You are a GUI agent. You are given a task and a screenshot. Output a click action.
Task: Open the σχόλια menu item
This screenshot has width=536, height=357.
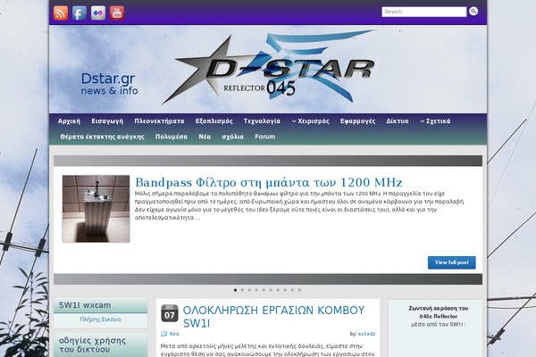tap(232, 137)
